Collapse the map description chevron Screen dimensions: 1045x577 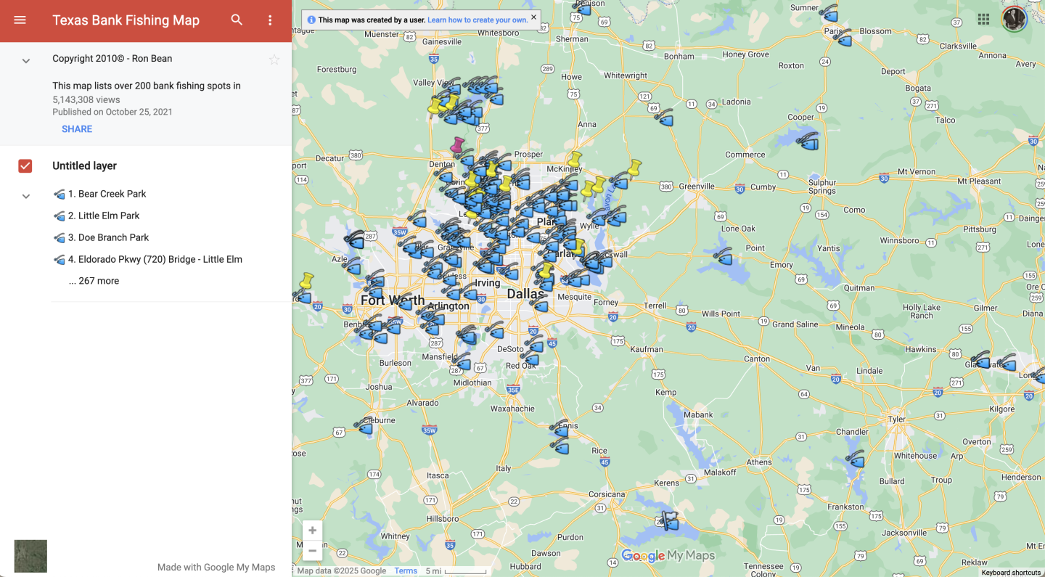[x=26, y=61]
